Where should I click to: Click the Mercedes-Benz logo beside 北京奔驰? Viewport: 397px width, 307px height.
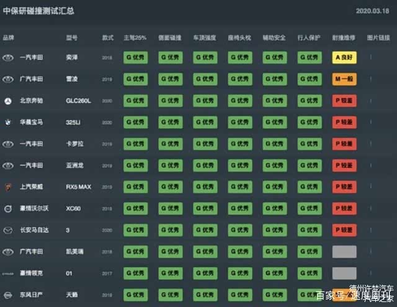[8, 101]
